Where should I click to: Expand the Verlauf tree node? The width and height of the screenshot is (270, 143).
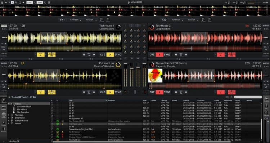point(9,123)
